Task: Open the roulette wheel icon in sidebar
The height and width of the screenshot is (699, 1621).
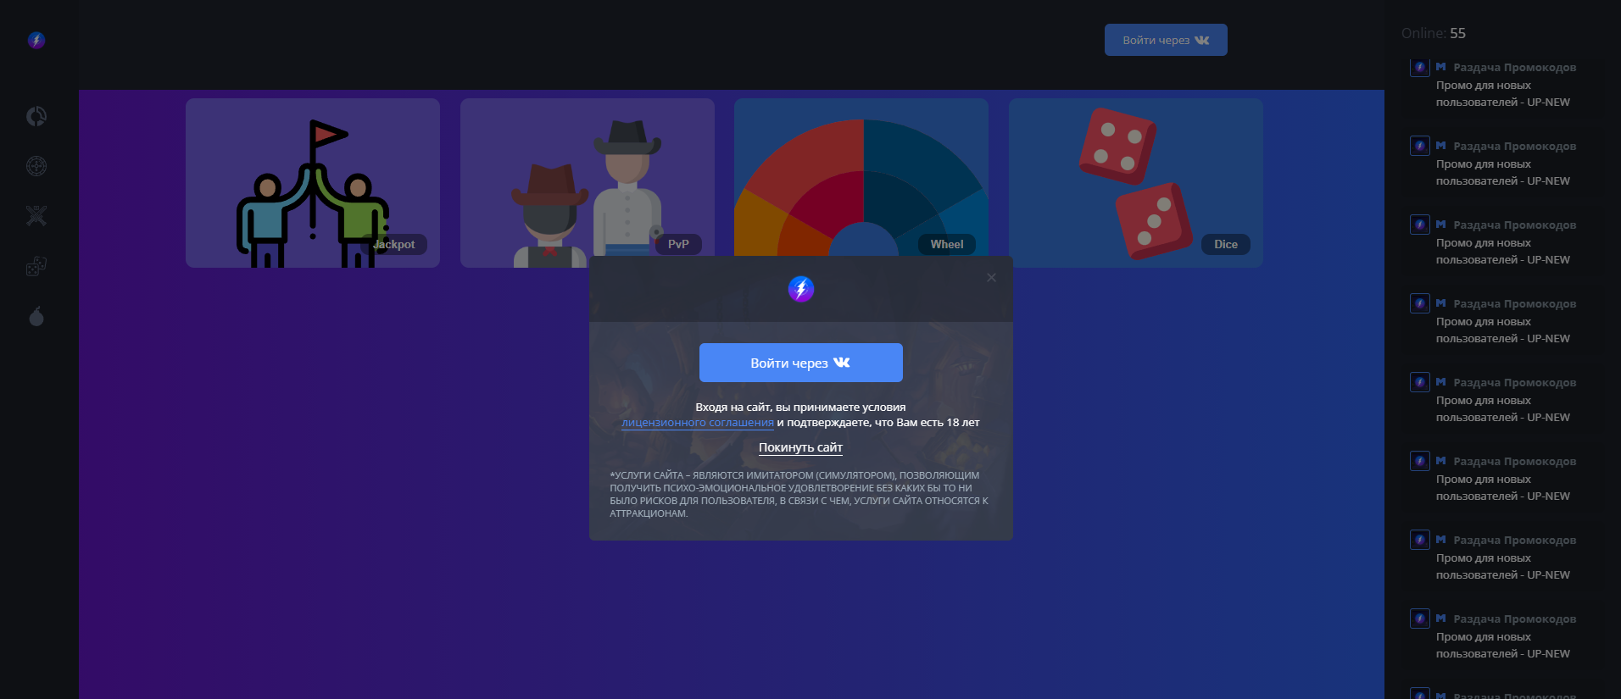Action: pyautogui.click(x=36, y=166)
